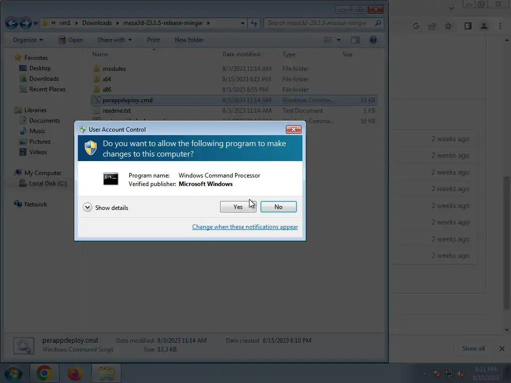Image resolution: width=511 pixels, height=383 pixels.
Task: Open Music library in navigation pane
Action: (37, 131)
